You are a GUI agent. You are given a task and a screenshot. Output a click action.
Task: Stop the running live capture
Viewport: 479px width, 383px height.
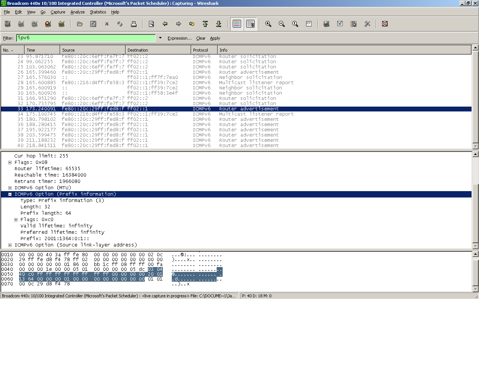coord(48,24)
